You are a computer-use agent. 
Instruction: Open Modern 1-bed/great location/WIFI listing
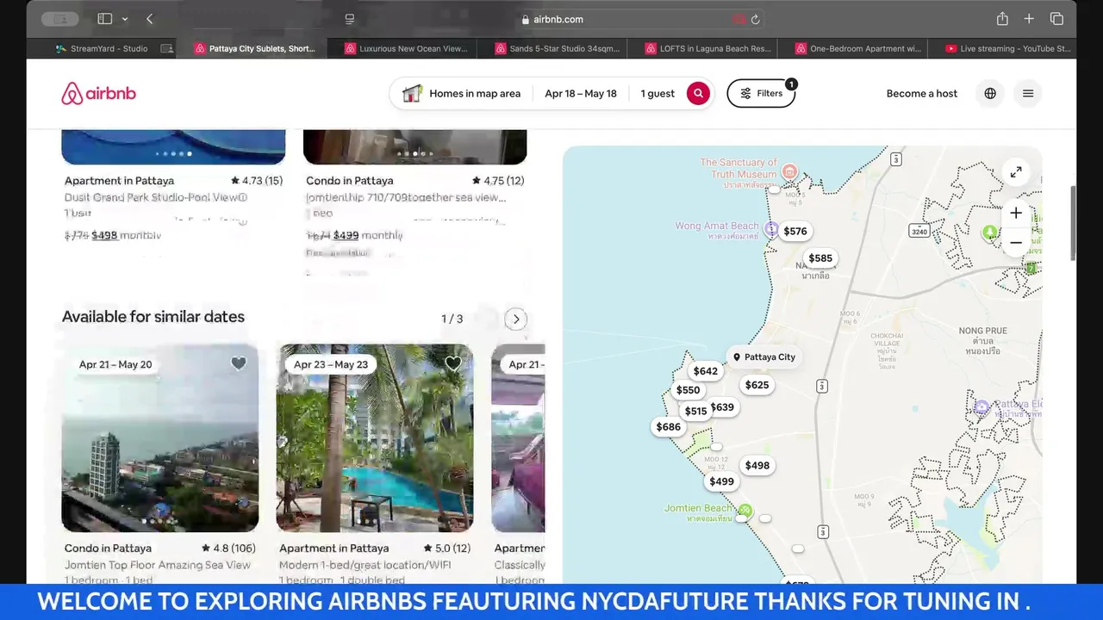(365, 565)
